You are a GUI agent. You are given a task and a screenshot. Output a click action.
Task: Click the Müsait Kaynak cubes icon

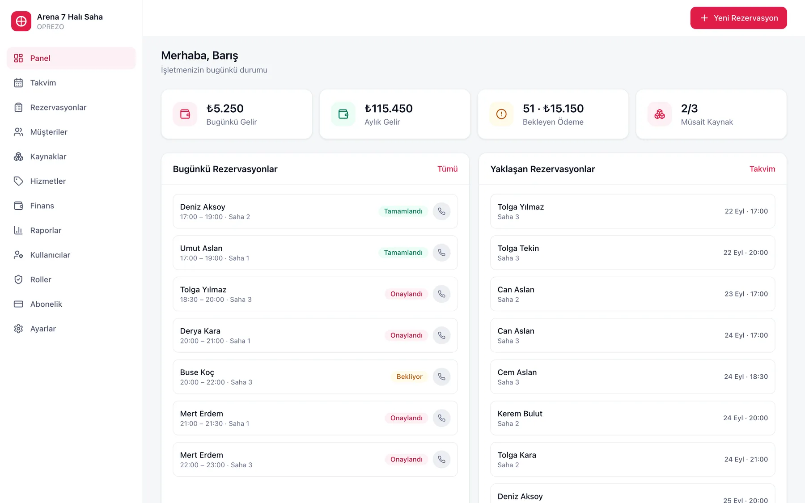(660, 114)
